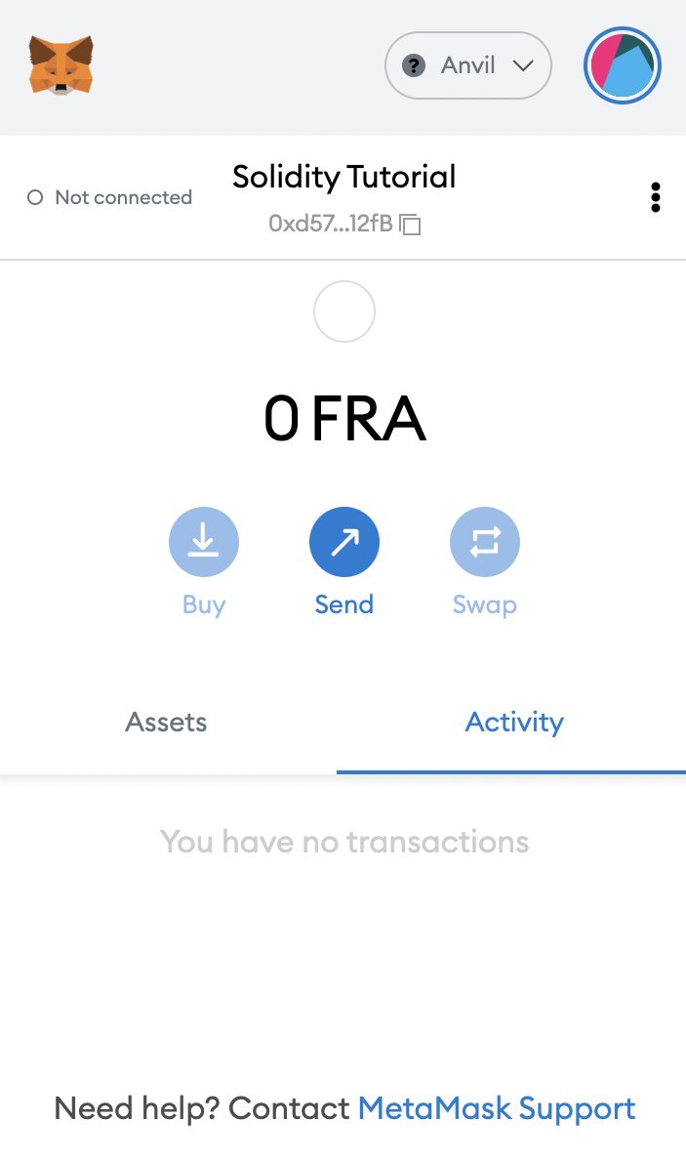This screenshot has height=1161, width=686.
Task: Click the empty token logo circle
Action: [344, 311]
